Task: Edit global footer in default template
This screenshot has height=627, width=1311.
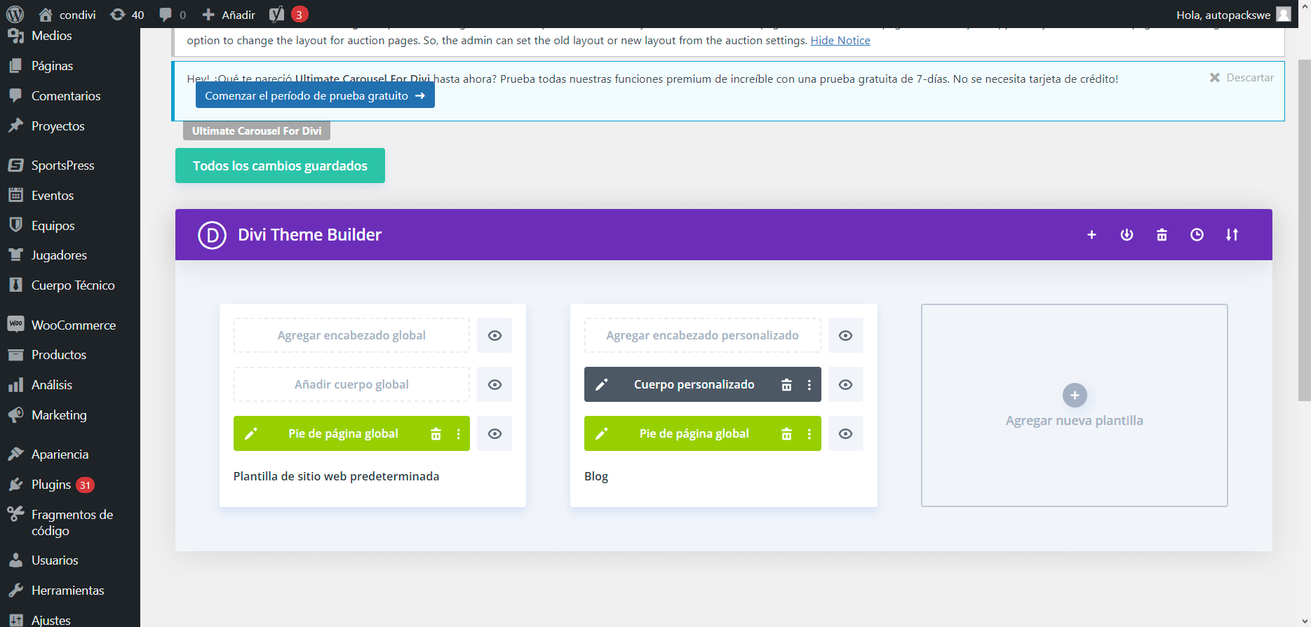Action: (x=250, y=433)
